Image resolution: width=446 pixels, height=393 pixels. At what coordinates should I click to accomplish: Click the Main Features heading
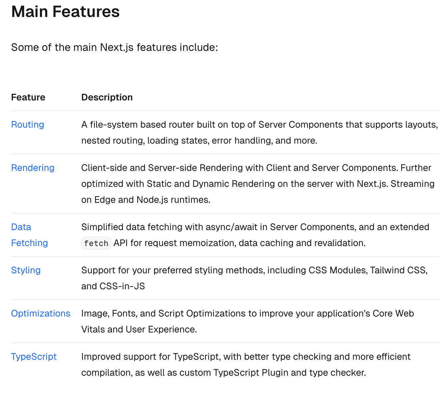(66, 12)
